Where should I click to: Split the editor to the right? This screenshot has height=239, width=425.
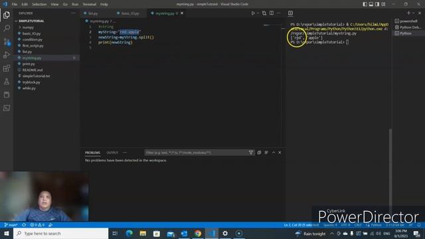tap(272, 13)
